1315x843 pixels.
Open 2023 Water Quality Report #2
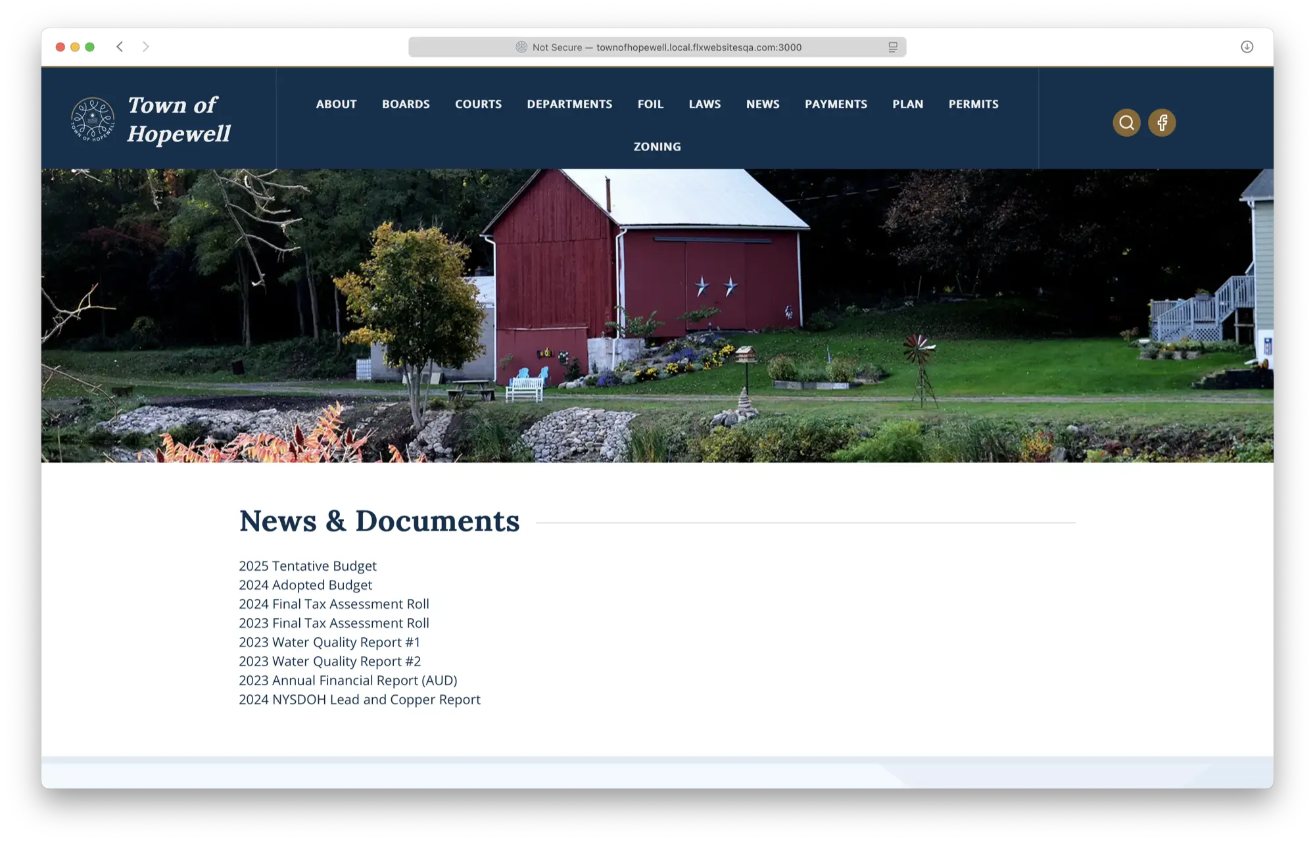329,662
